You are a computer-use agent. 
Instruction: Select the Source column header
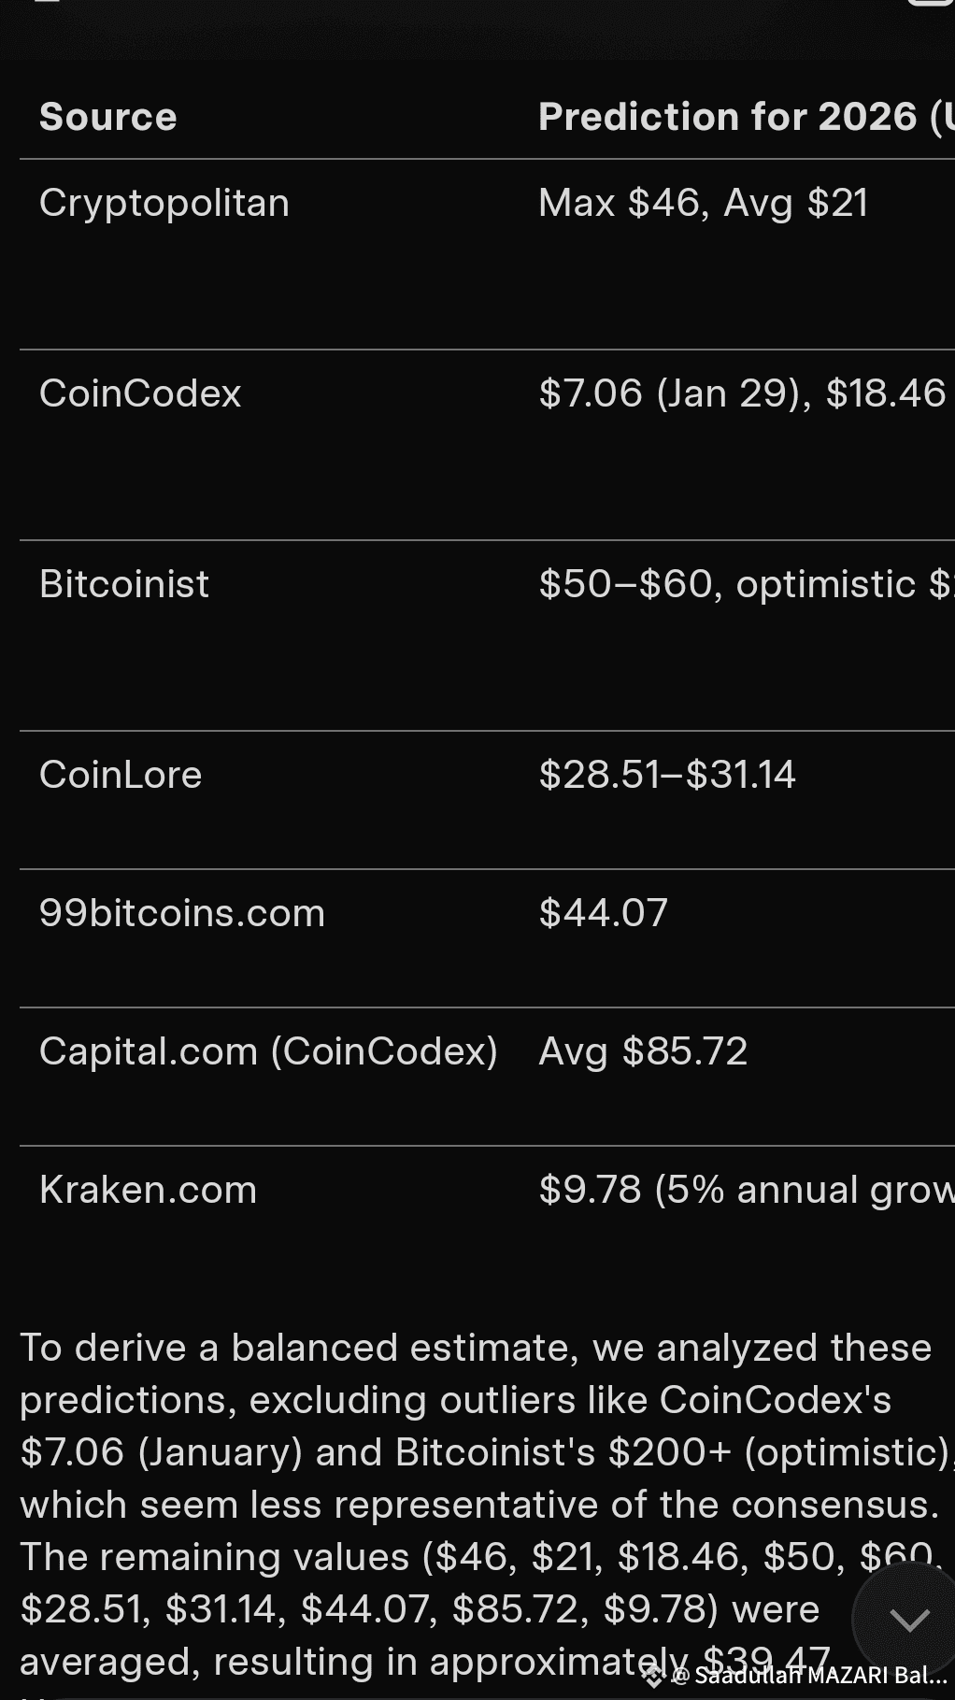coord(108,117)
